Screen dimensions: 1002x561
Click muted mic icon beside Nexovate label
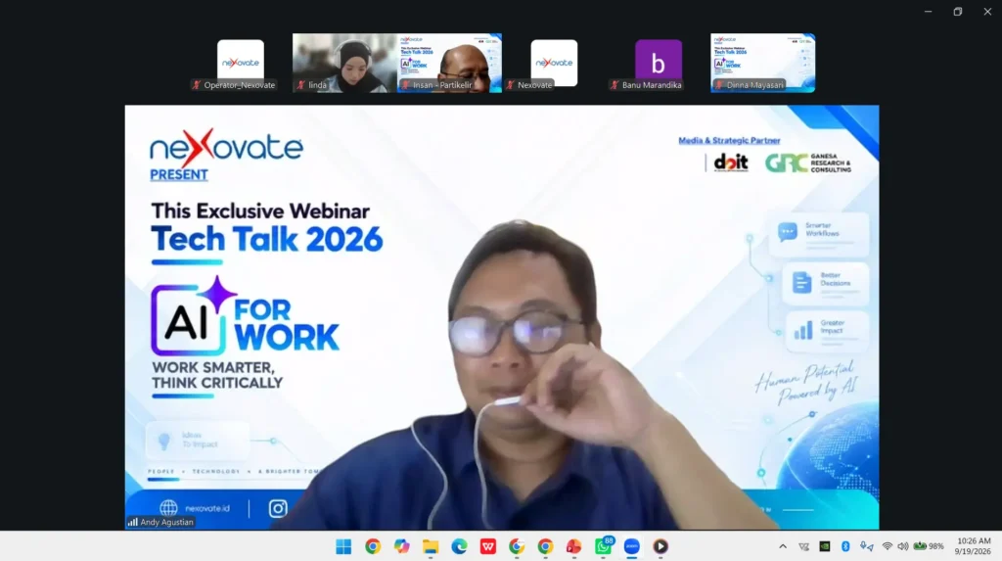pyautogui.click(x=510, y=85)
